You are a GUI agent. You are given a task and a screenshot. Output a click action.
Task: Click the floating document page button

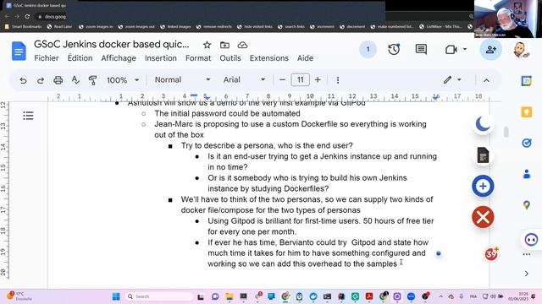(x=483, y=155)
